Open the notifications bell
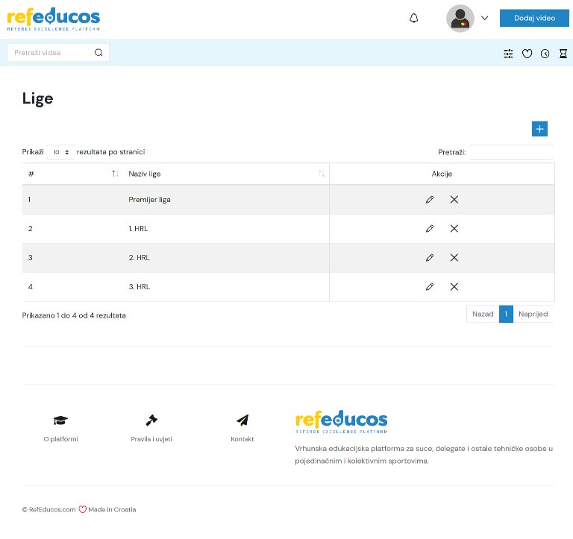This screenshot has height=539, width=573. click(414, 18)
